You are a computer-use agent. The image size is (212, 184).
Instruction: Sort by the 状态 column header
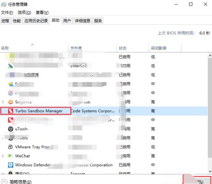click(133, 48)
